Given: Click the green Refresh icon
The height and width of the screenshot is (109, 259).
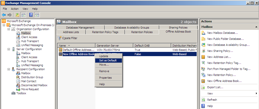Looking at the screenshot, I should point(203,100).
